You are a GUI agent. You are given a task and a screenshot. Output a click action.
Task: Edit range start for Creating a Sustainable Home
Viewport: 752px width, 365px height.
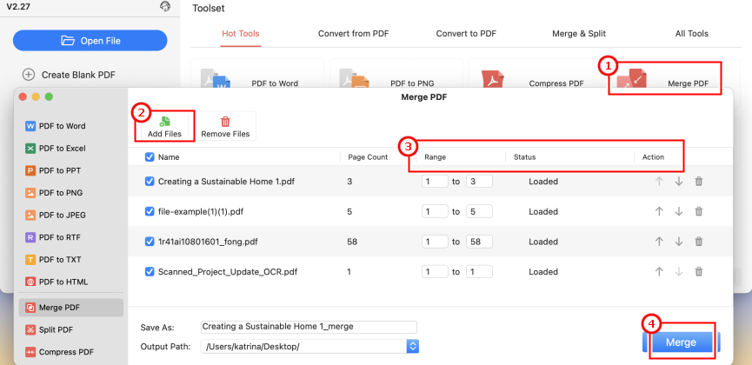pos(435,182)
